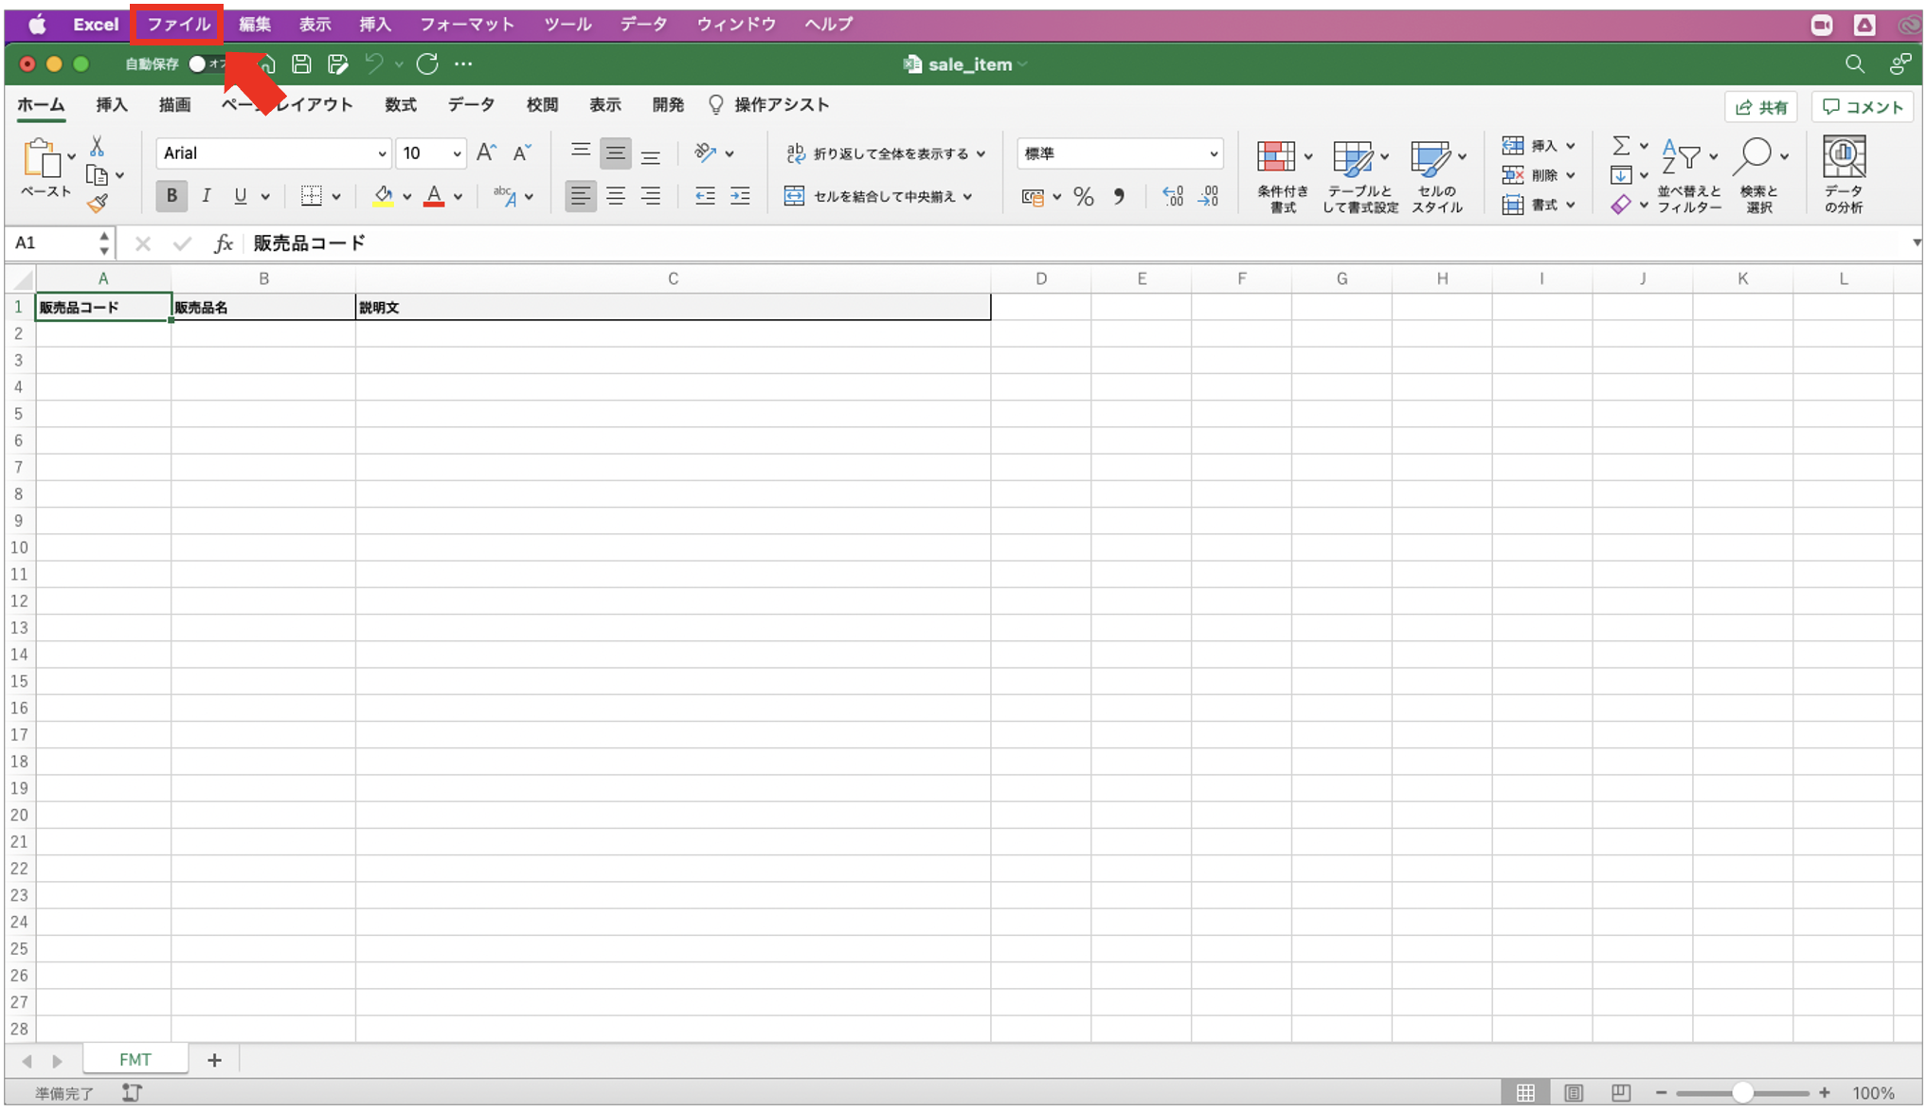Click the cut scissors icon
This screenshot has width=1927, height=1112.
coord(97,147)
